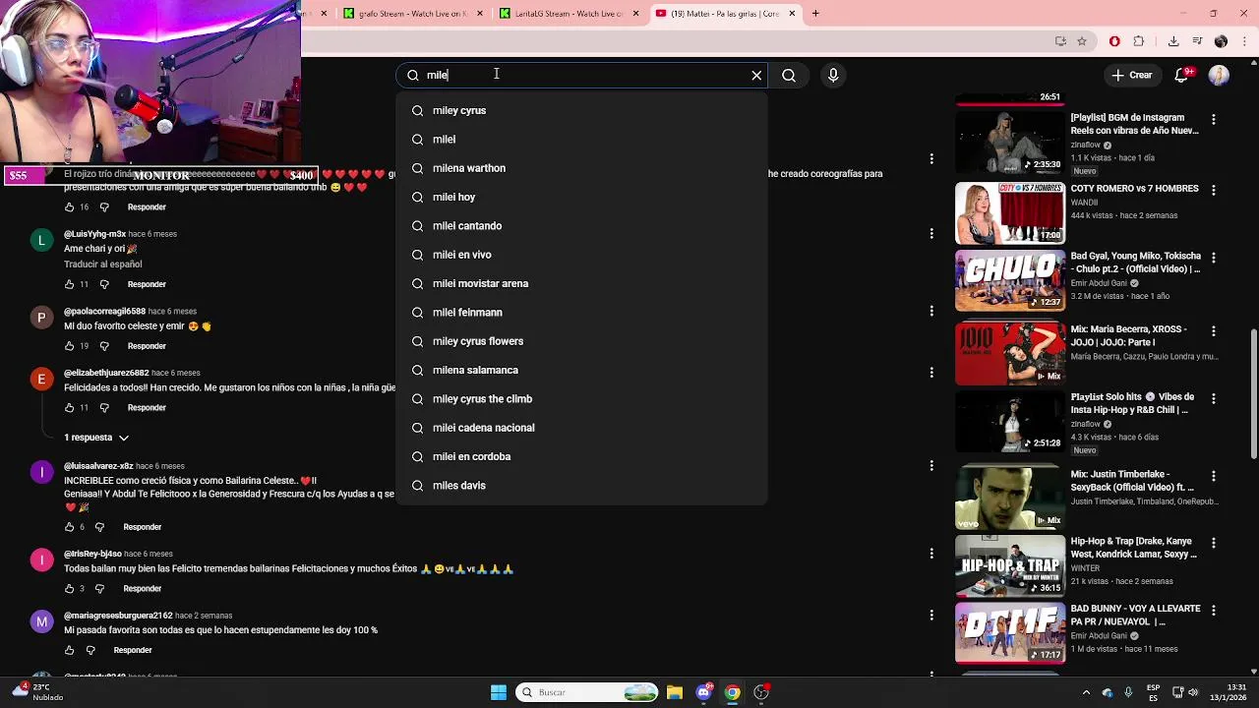The width and height of the screenshot is (1259, 708).
Task: Expand '1 respuesta' replies
Action: point(96,438)
